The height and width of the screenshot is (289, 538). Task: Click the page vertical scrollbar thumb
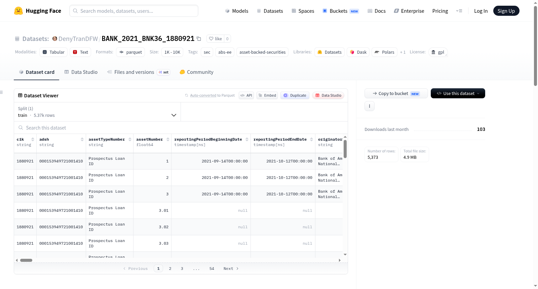tap(535, 46)
